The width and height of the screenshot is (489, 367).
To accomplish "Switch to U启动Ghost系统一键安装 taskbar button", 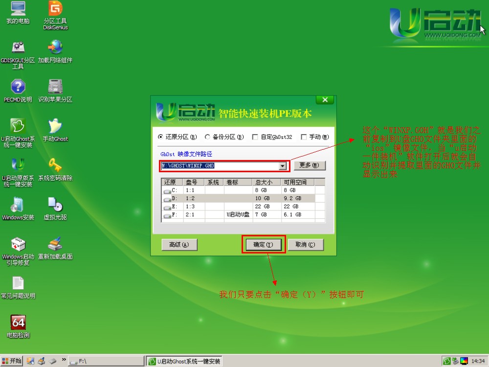I will tap(184, 361).
